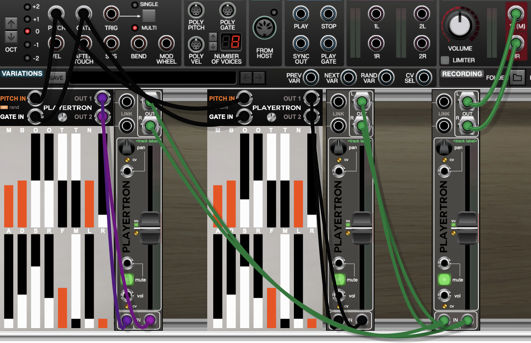Click the SAVE variations button
The width and height of the screenshot is (531, 343).
point(57,78)
